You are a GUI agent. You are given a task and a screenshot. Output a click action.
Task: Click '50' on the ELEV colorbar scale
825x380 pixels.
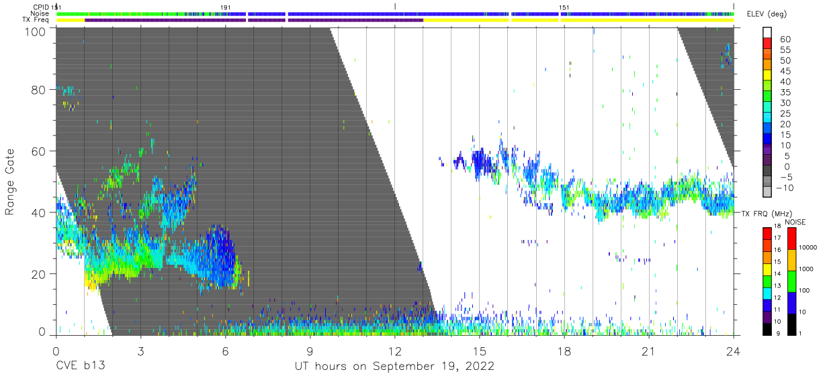click(x=785, y=61)
